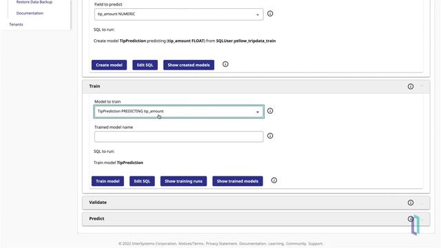Click the Trained model name input field
The height and width of the screenshot is (248, 441).
pyautogui.click(x=179, y=136)
